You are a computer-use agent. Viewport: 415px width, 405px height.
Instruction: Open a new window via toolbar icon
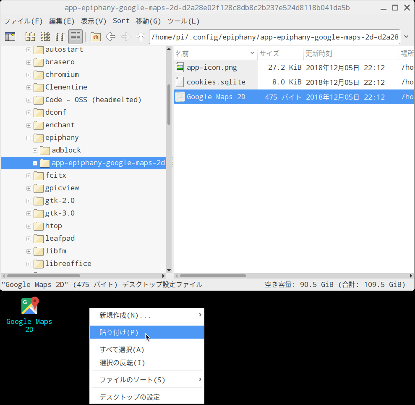click(x=10, y=37)
